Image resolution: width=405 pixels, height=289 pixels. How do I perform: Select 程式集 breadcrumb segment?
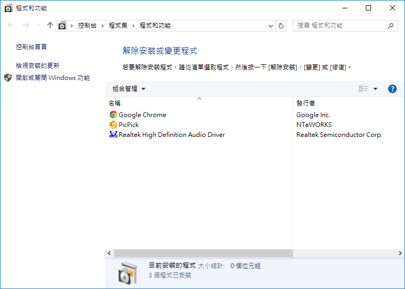pos(118,26)
